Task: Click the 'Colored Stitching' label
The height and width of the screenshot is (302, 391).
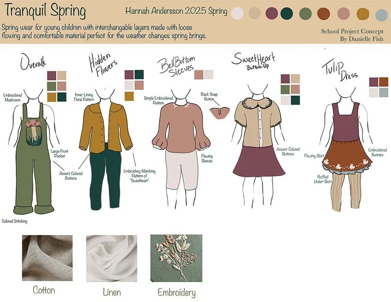Action: pyautogui.click(x=14, y=222)
